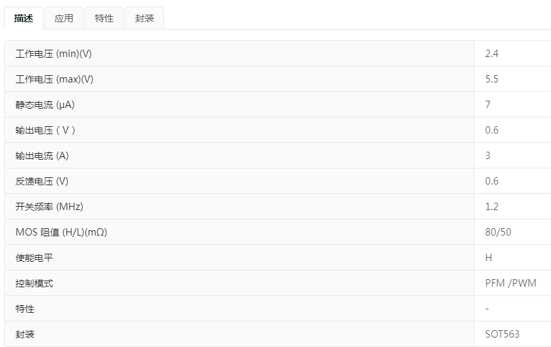Image resolution: width=551 pixels, height=347 pixels.
Task: Click the 工作电压 (min)(V) row label
Action: tap(54, 54)
